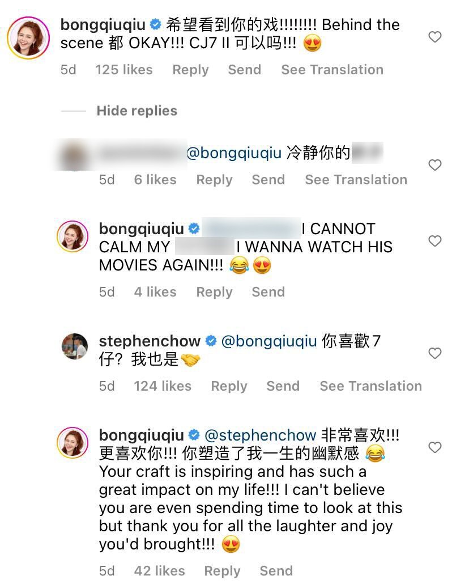469x584 pixels.
Task: Open the stephenchow username link
Action: click(150, 341)
